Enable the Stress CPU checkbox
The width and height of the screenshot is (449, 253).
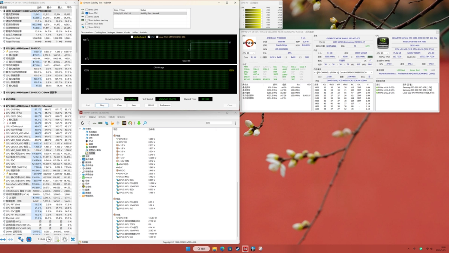pyautogui.click(x=86, y=9)
